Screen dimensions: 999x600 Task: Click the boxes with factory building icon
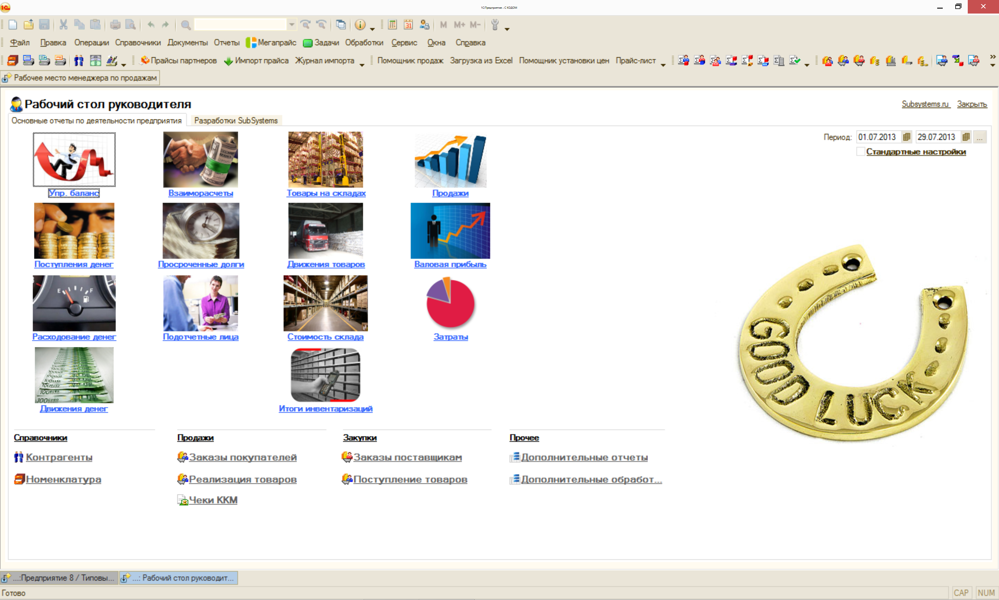891,61
